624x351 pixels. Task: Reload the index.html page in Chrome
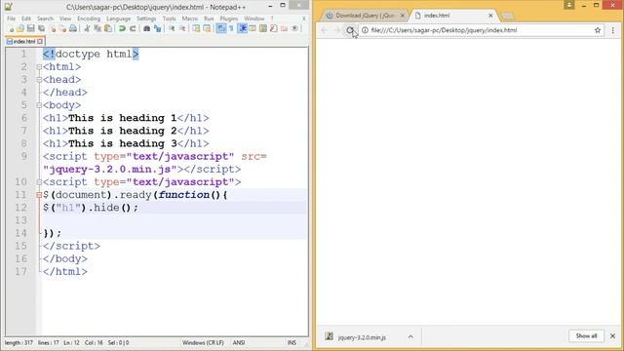click(350, 30)
